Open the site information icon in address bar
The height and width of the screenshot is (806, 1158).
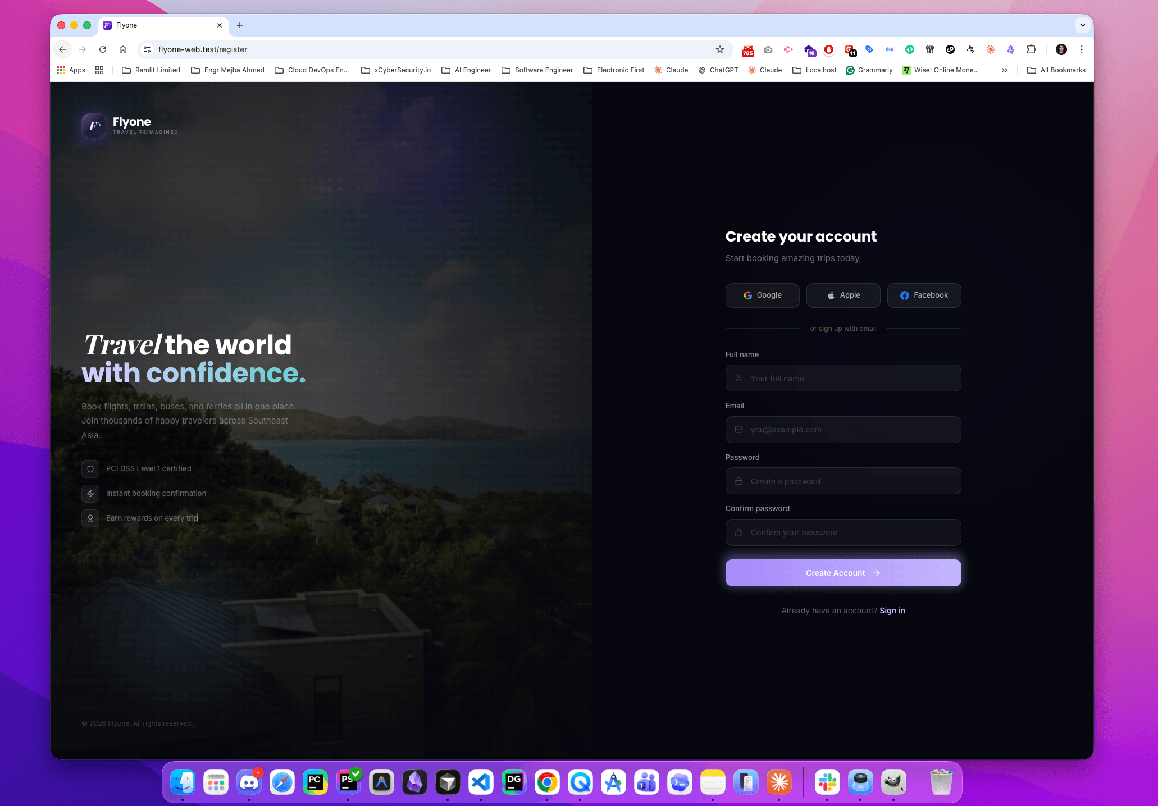147,49
